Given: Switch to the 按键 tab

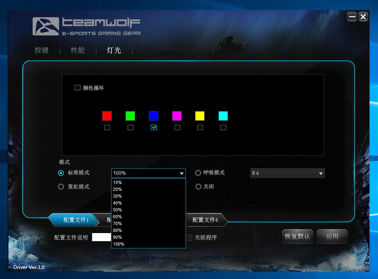Looking at the screenshot, I should pos(41,50).
